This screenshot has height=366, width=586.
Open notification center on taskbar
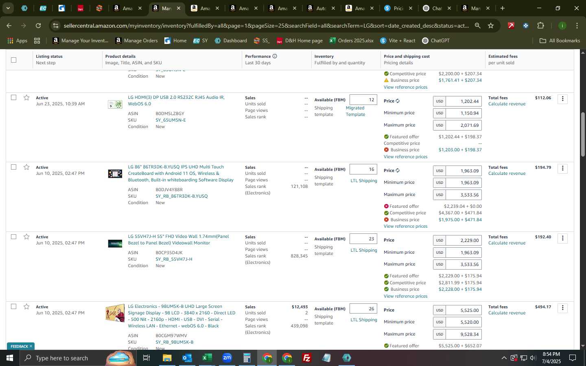[572, 358]
